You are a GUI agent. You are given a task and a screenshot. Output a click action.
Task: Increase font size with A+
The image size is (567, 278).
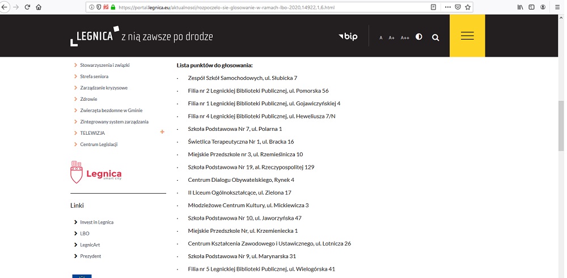coord(391,37)
